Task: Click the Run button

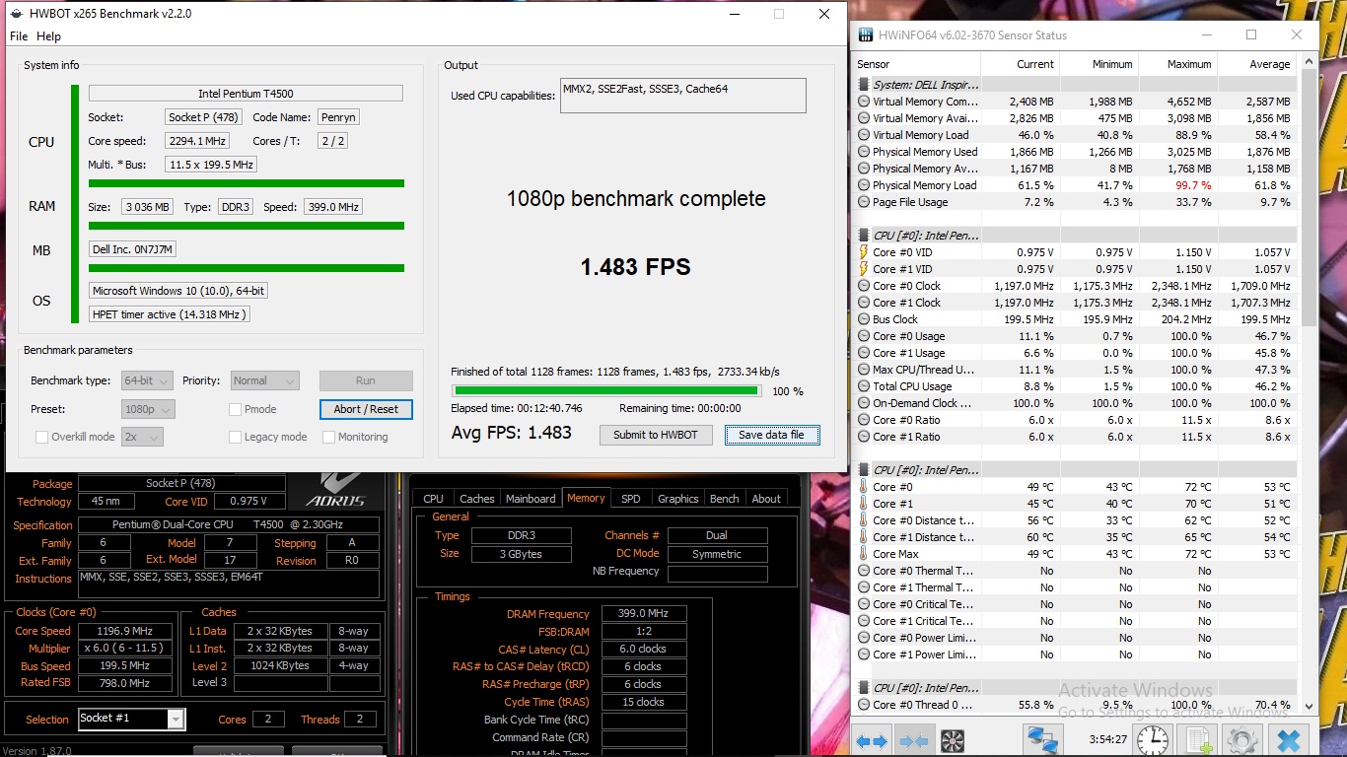Action: [x=366, y=380]
